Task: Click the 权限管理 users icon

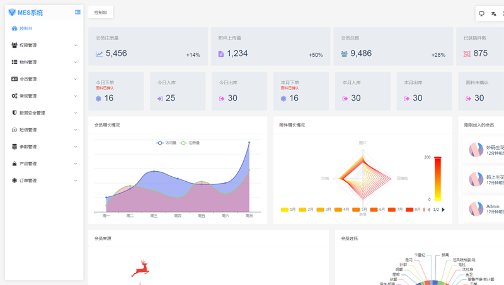Action: [x=14, y=45]
